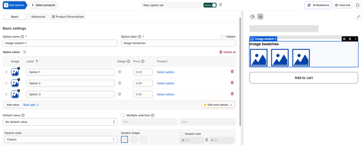Select the square swatch shape
The height and width of the screenshot is (145, 363).
tap(124, 139)
